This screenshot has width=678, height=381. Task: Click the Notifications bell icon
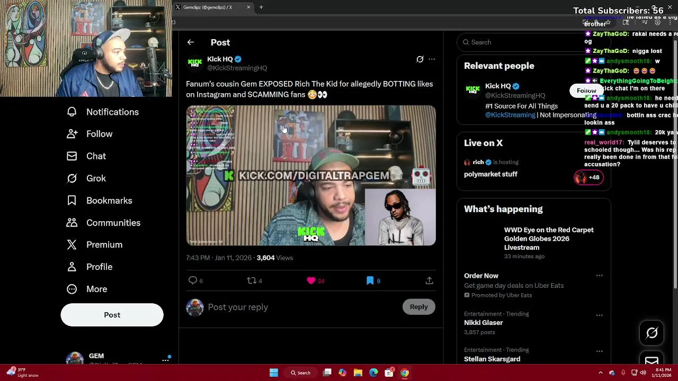72,112
